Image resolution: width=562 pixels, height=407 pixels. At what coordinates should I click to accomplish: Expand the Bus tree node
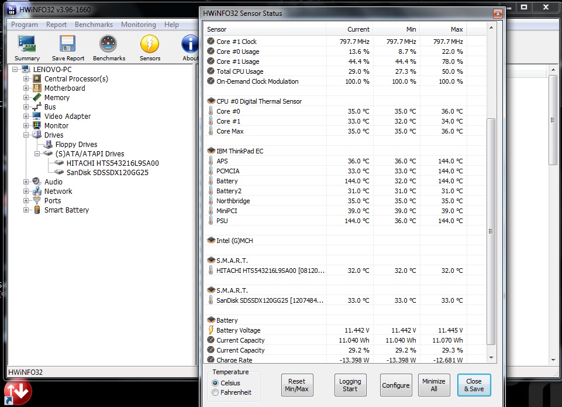(26, 107)
